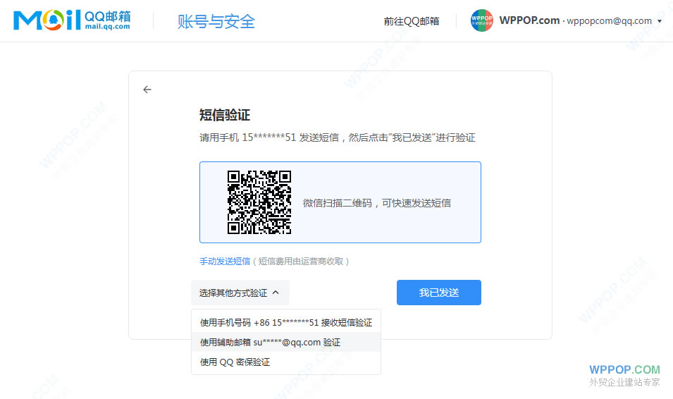
Task: Click the WPPOP round avatar icon
Action: pos(481,20)
